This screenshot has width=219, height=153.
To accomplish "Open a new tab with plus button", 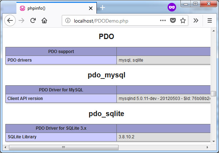I will (103, 8).
